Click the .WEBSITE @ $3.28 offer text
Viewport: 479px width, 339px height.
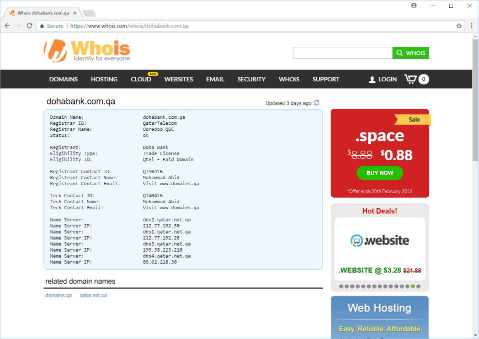379,270
